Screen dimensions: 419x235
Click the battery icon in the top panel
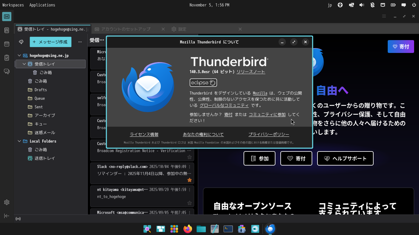(393, 5)
